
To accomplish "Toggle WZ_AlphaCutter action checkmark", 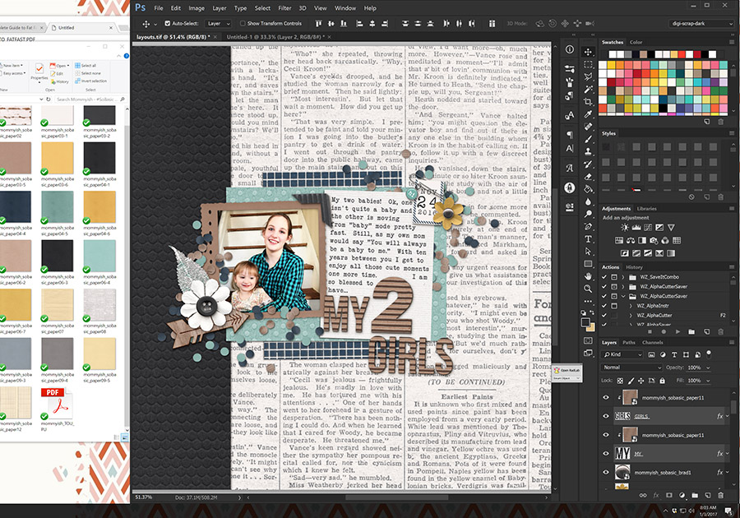I will pos(604,315).
